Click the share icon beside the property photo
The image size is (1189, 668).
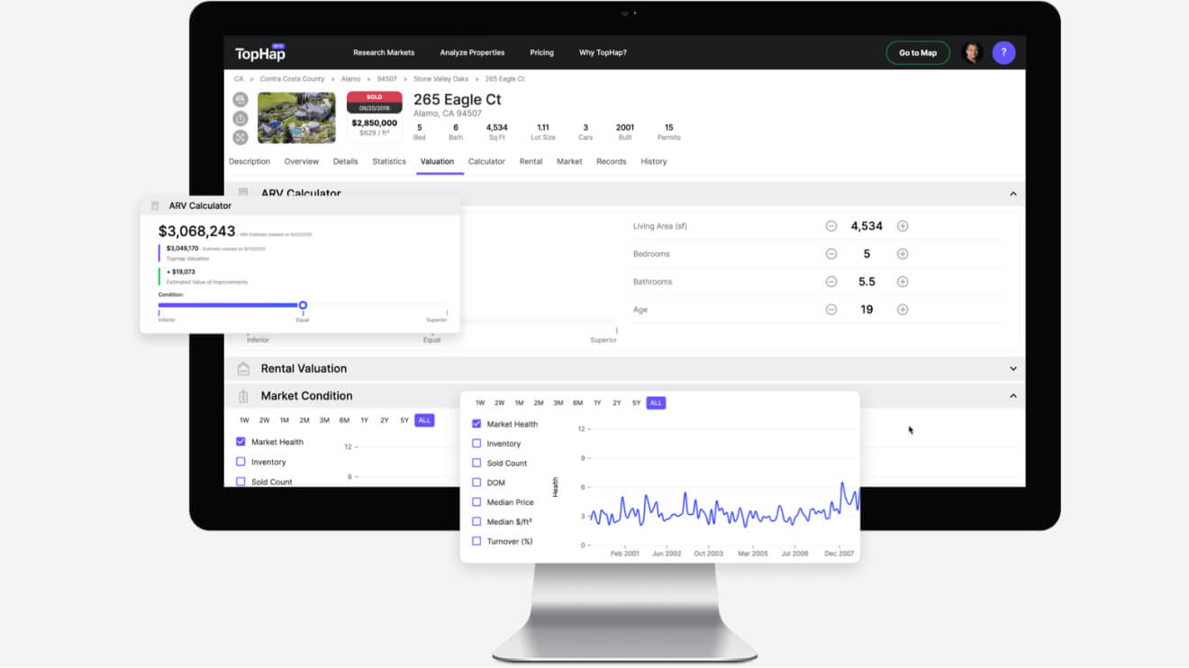pos(241,119)
